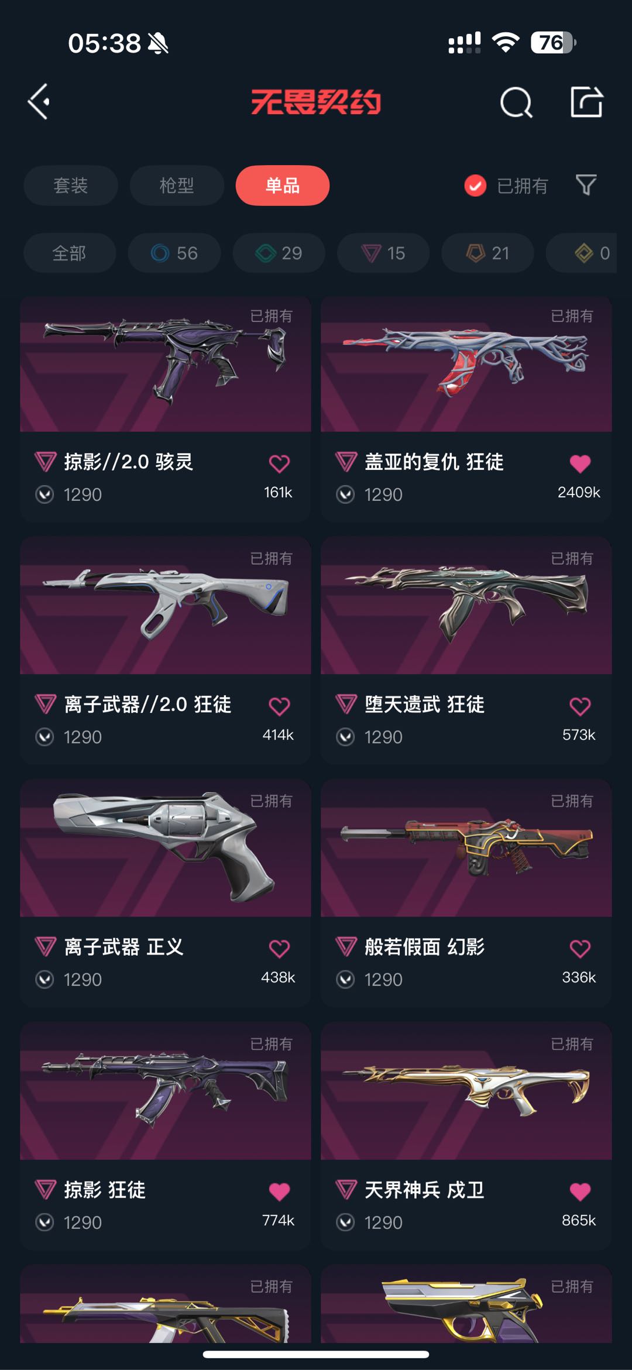
Task: Favorite the 堕天遗武 狂徒 heart icon
Action: pyautogui.click(x=580, y=706)
